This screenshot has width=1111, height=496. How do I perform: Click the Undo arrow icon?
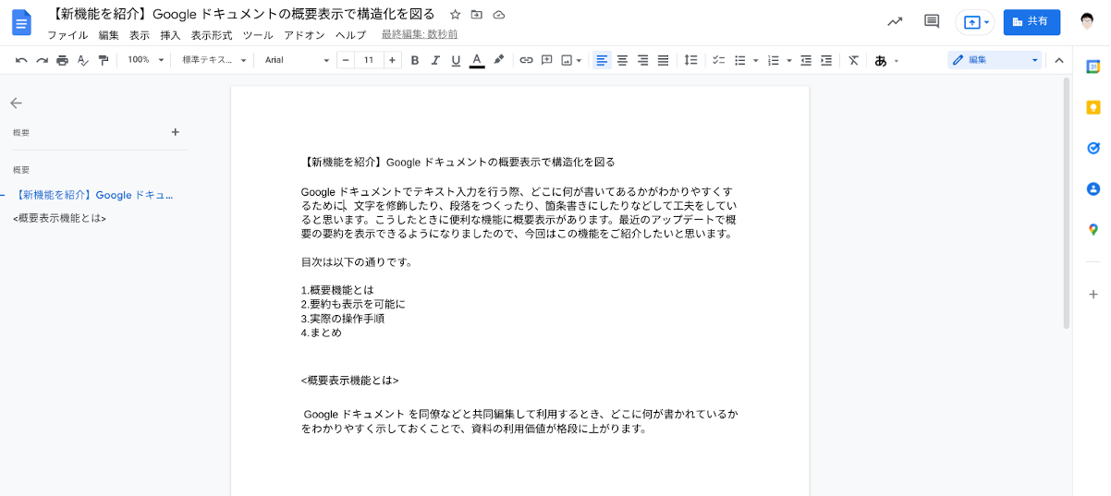(x=21, y=60)
